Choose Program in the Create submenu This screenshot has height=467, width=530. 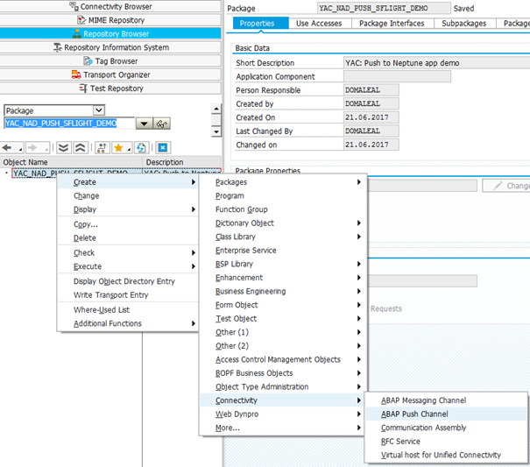pos(283,195)
